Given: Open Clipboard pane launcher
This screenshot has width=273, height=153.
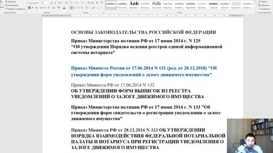Looking at the screenshot, I should [26, 13].
